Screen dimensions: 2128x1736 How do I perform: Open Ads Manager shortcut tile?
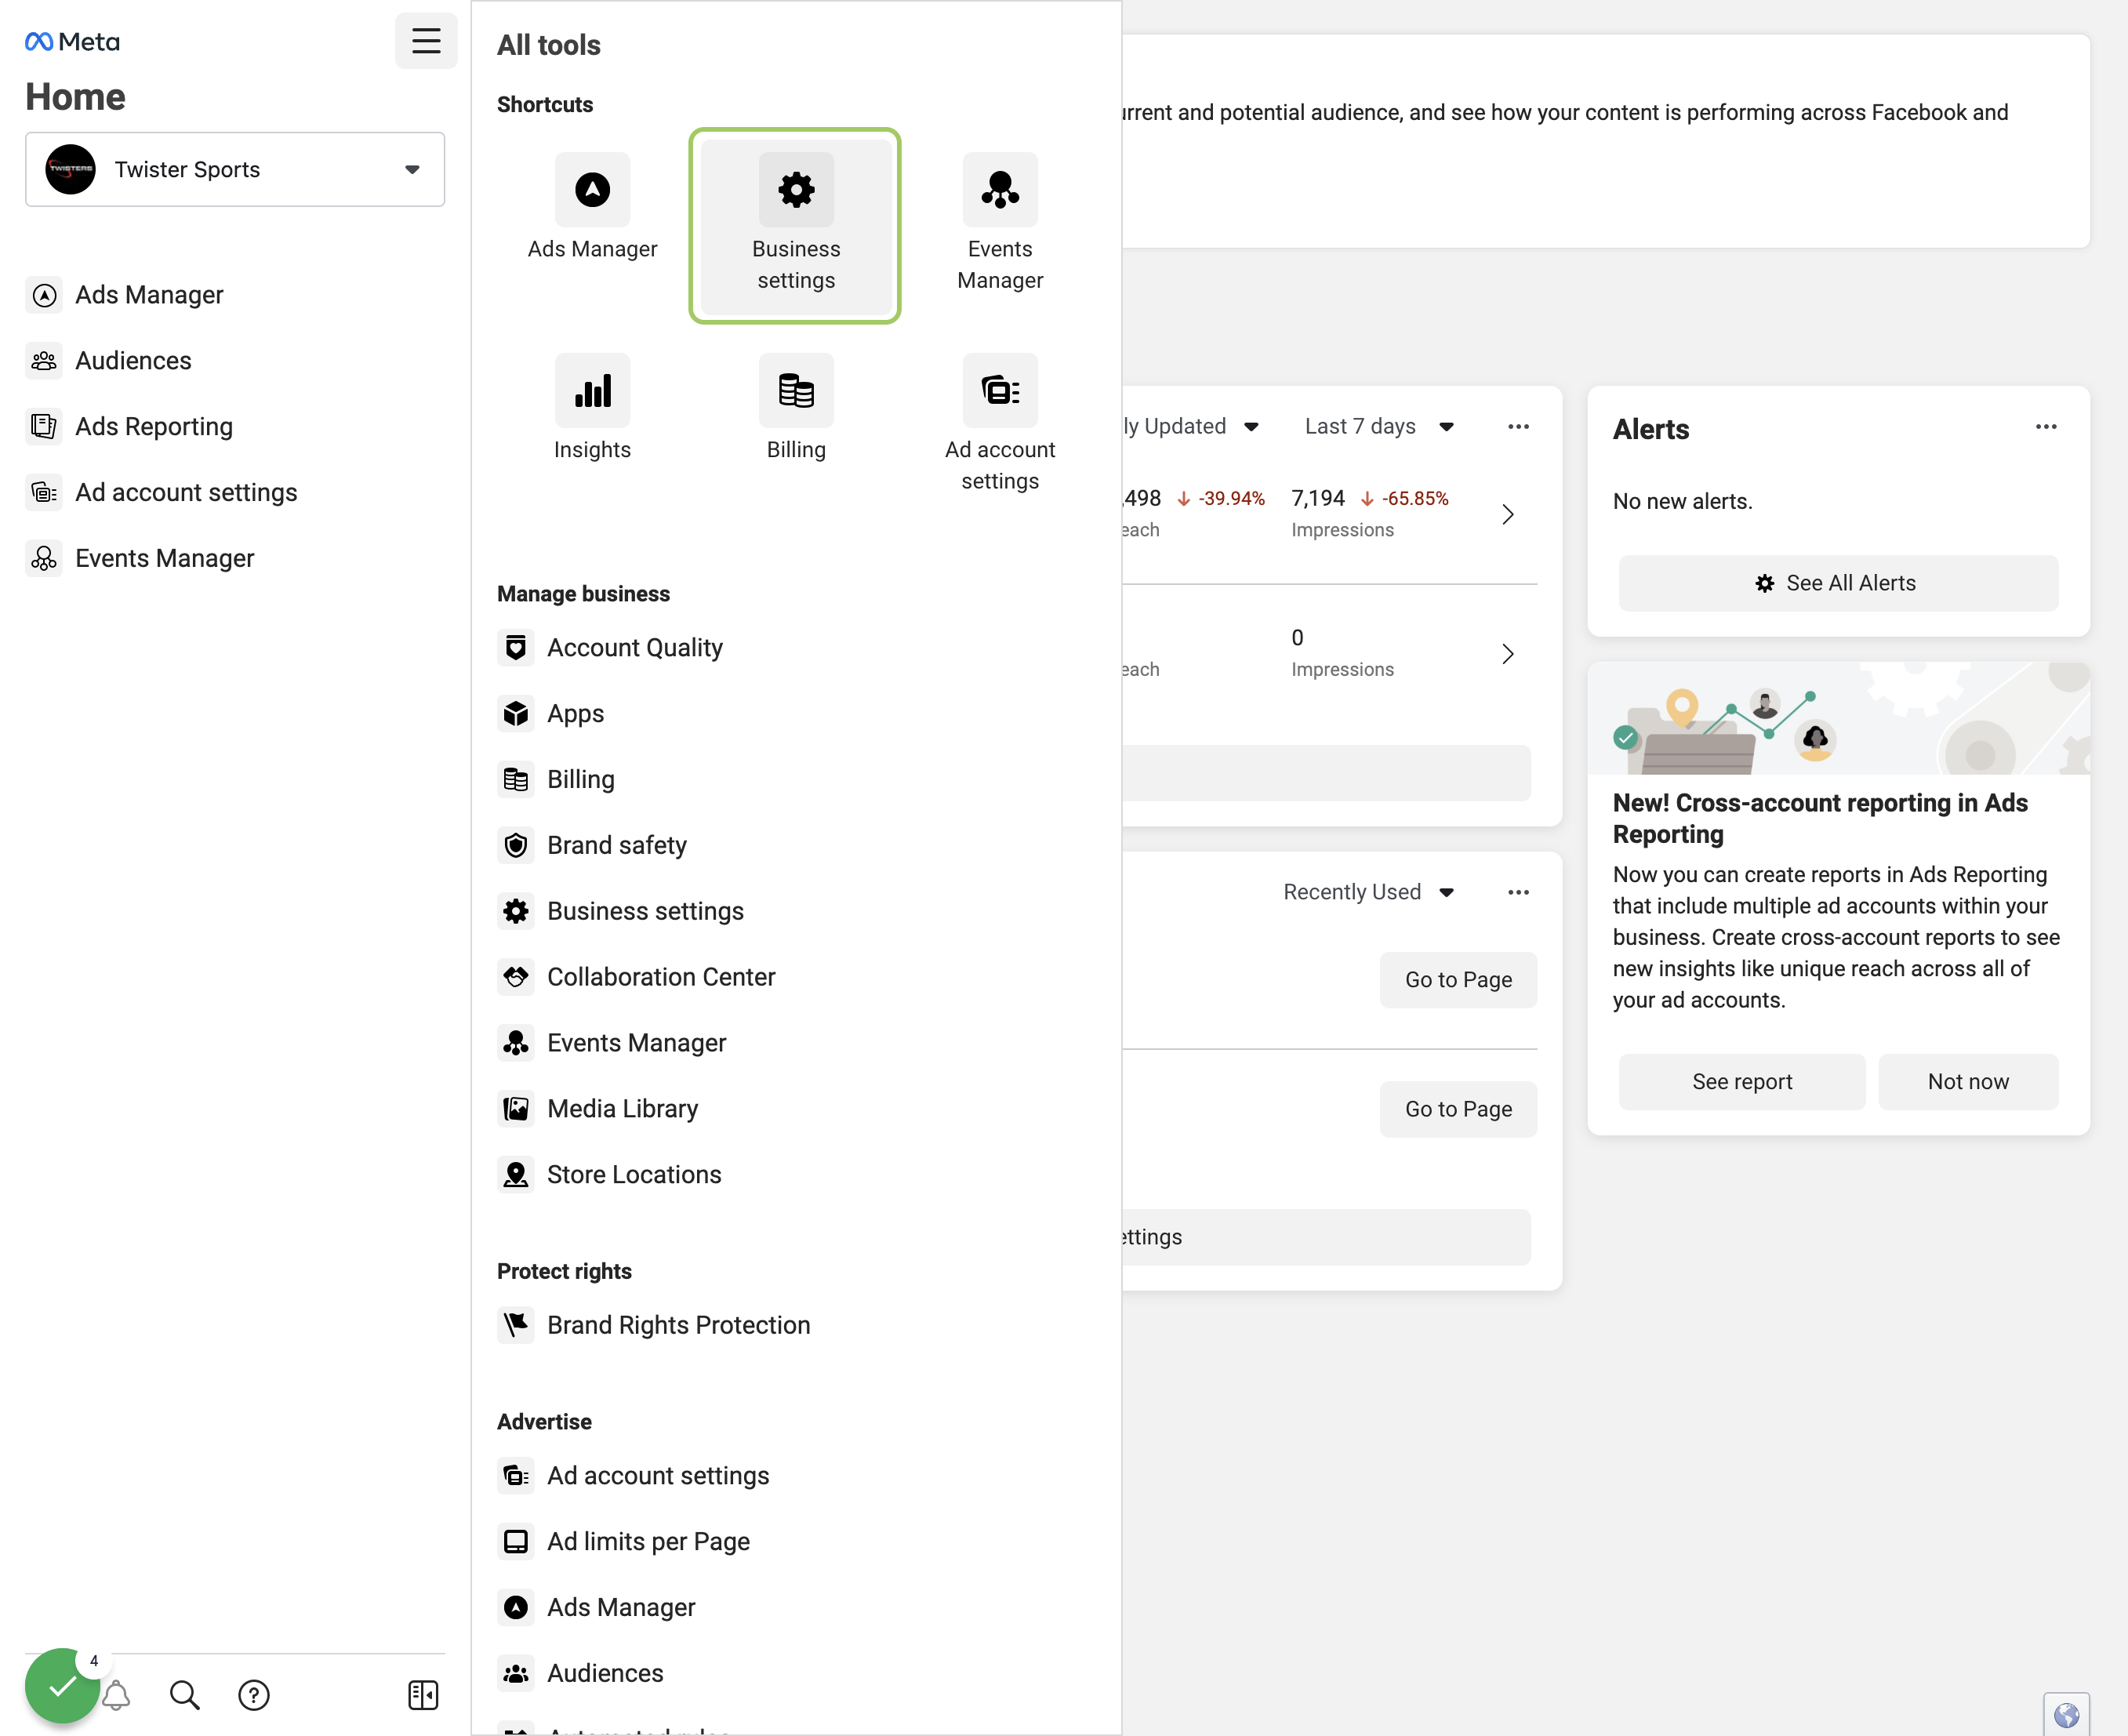pos(592,208)
